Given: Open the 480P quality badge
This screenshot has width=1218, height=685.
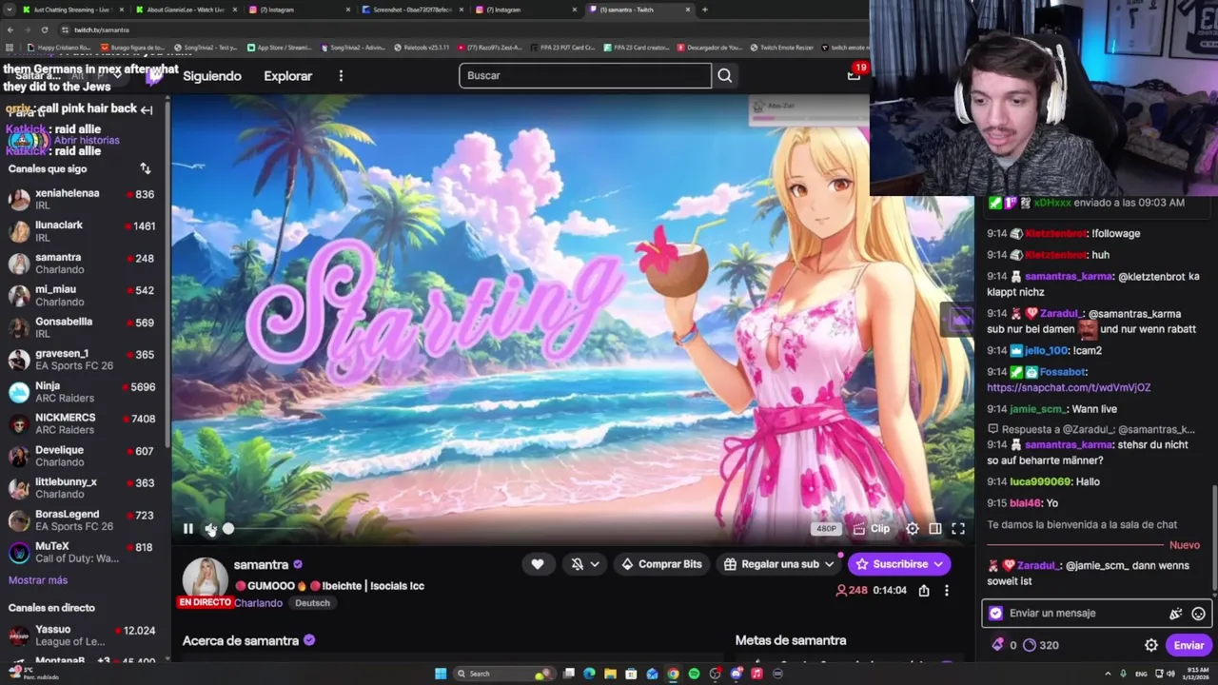Looking at the screenshot, I should tap(826, 529).
